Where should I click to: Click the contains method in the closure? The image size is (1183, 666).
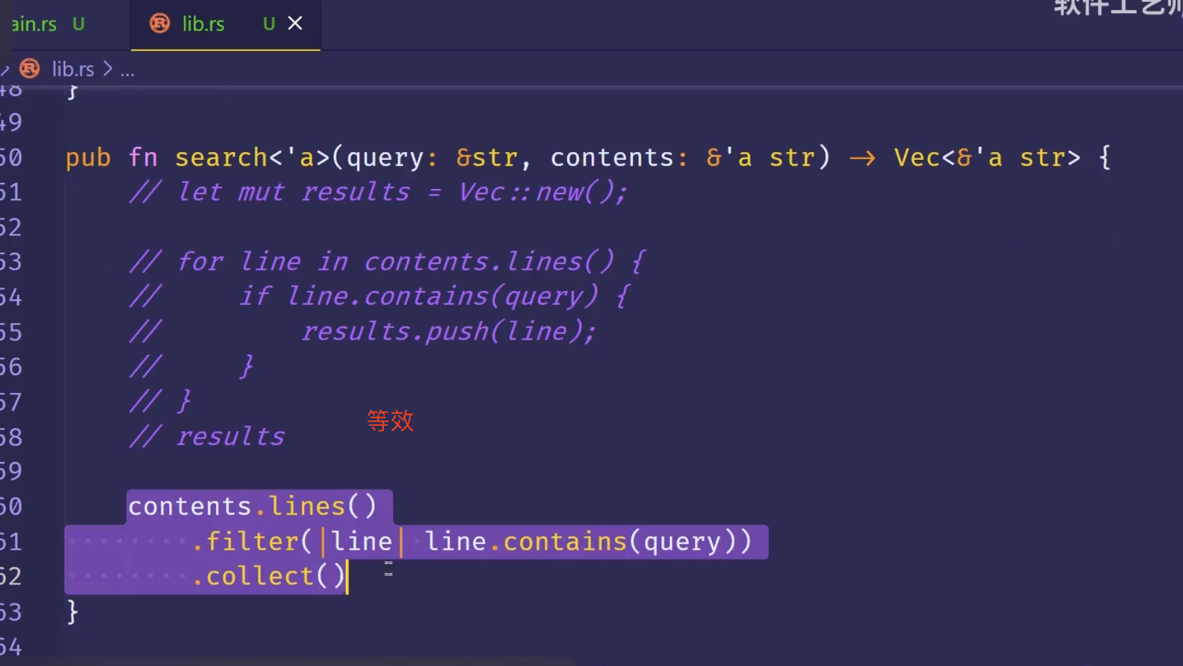(x=564, y=542)
